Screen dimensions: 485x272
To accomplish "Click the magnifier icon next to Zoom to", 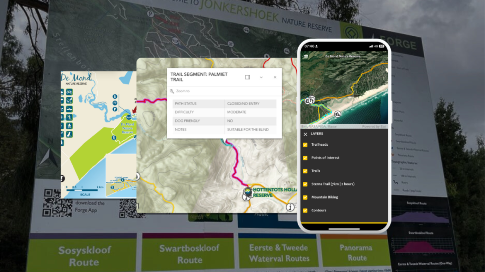I will (x=171, y=91).
